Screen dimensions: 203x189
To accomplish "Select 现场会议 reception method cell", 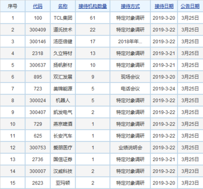I will pos(130,77).
